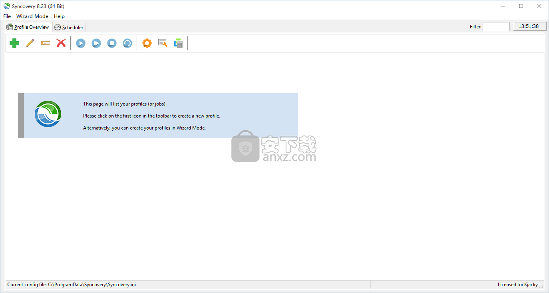The height and width of the screenshot is (293, 549).
Task: Click the 'Please click on the first icon' text
Action: [151, 116]
